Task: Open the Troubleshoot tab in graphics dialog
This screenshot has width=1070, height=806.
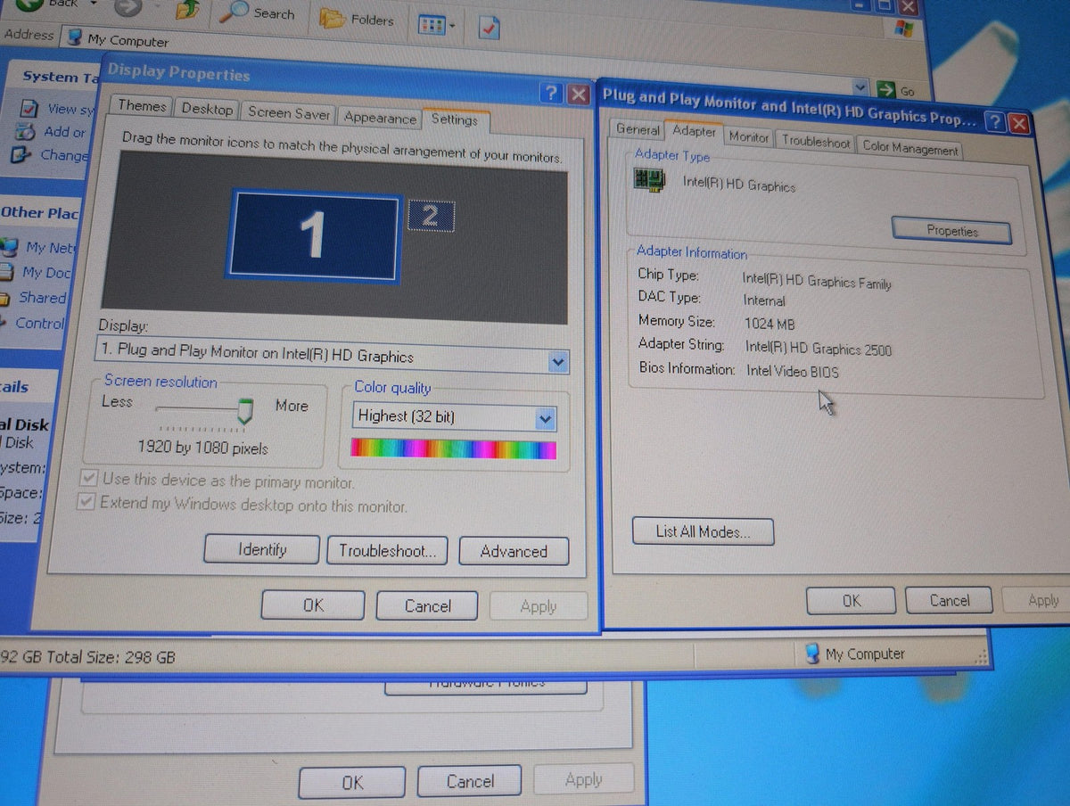Action: tap(816, 142)
